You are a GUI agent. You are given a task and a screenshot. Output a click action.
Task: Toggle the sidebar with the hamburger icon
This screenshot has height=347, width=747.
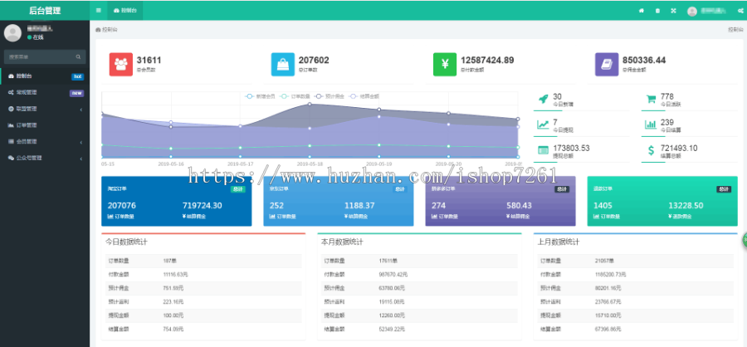click(98, 11)
